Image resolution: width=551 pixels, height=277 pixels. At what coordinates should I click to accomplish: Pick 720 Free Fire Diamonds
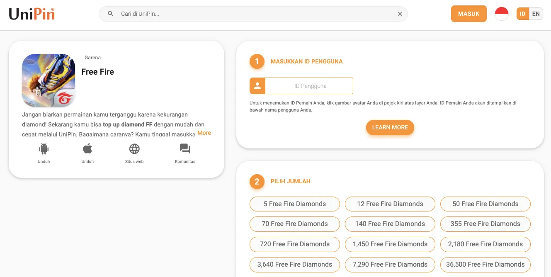(294, 244)
